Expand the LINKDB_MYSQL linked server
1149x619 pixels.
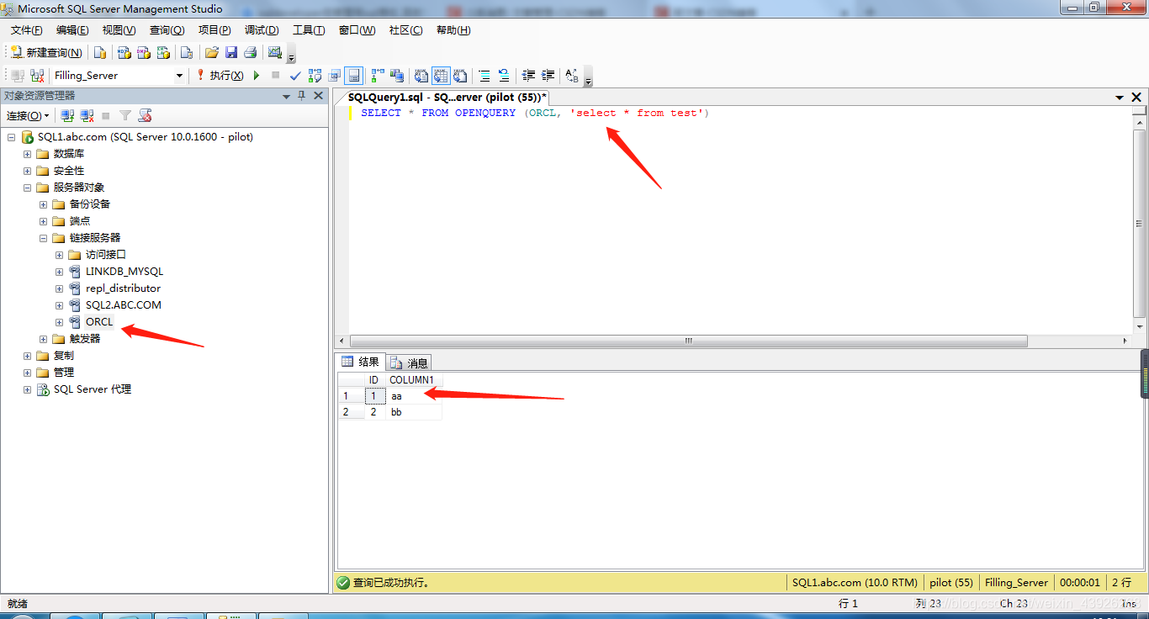pyautogui.click(x=60, y=272)
